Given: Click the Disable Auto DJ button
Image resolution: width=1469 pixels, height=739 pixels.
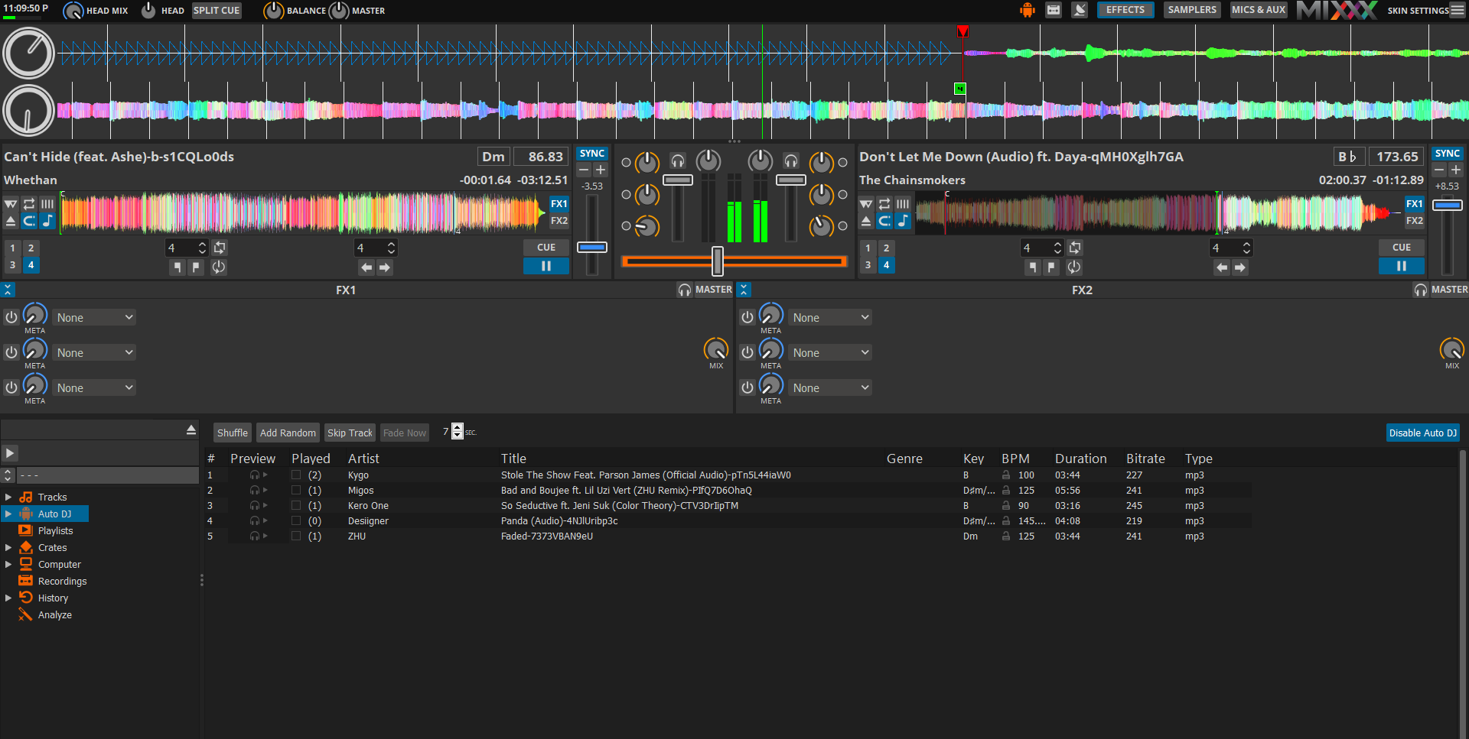Looking at the screenshot, I should click(x=1423, y=433).
